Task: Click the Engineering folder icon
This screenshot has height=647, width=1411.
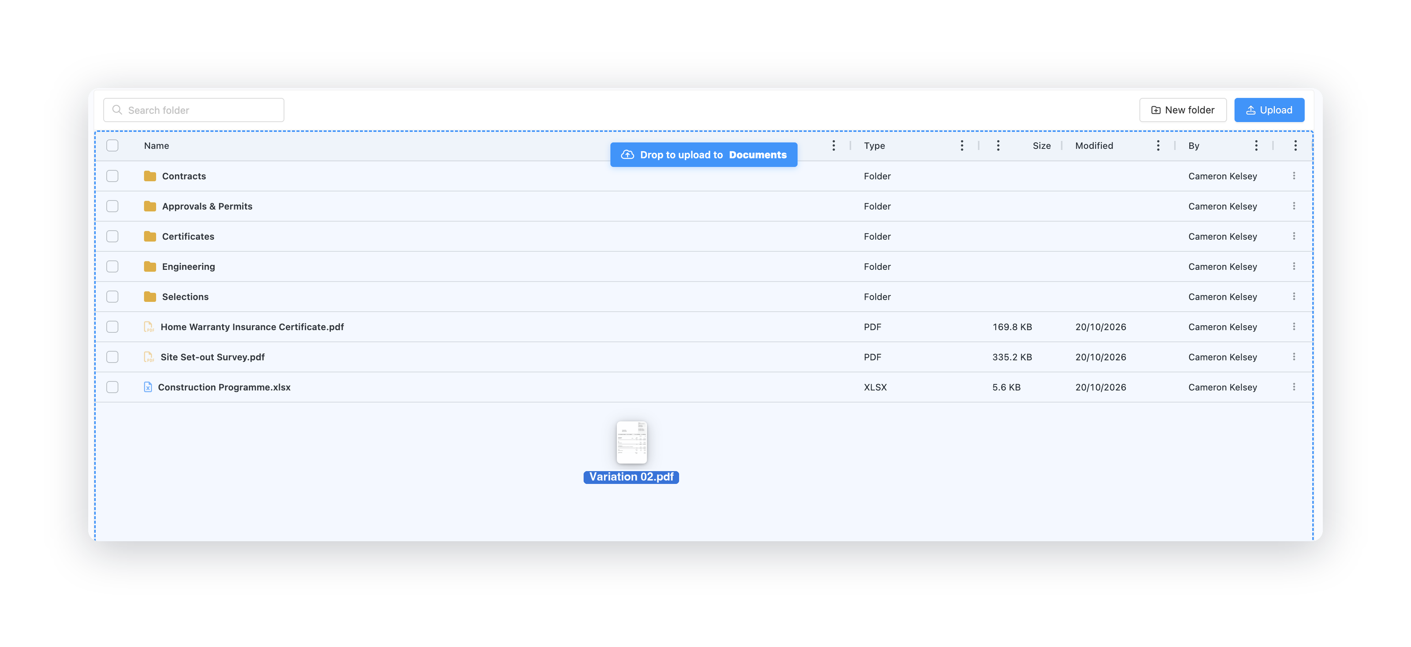Action: coord(149,266)
